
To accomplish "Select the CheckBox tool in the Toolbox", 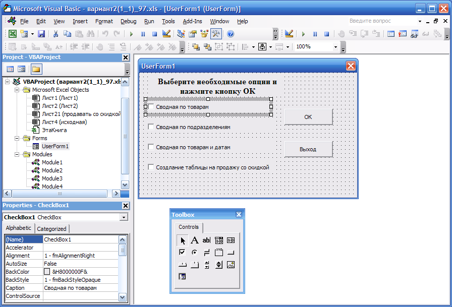I will [x=182, y=252].
